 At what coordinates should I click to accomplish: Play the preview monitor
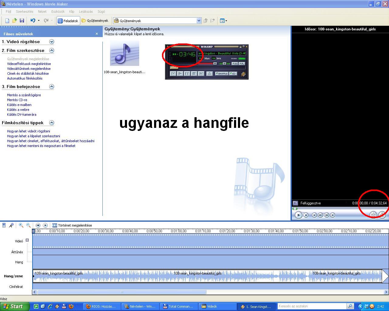tap(298, 215)
